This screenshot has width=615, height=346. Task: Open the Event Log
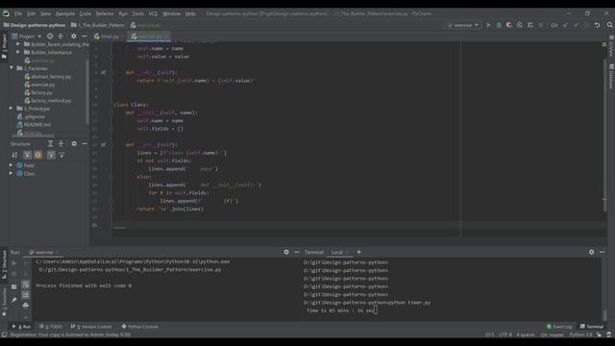point(559,327)
